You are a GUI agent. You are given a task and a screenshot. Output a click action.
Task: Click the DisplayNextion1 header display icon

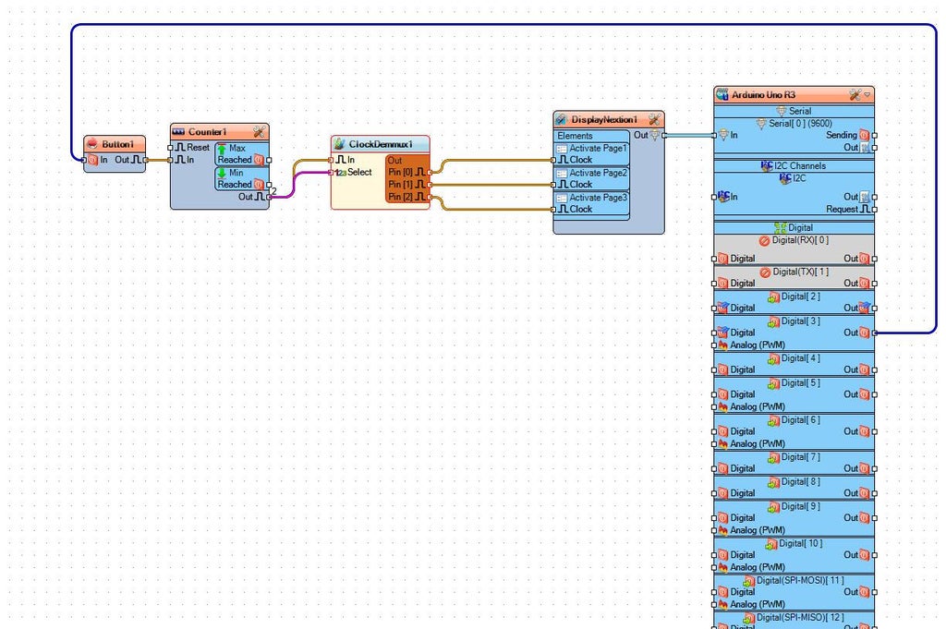click(x=561, y=119)
